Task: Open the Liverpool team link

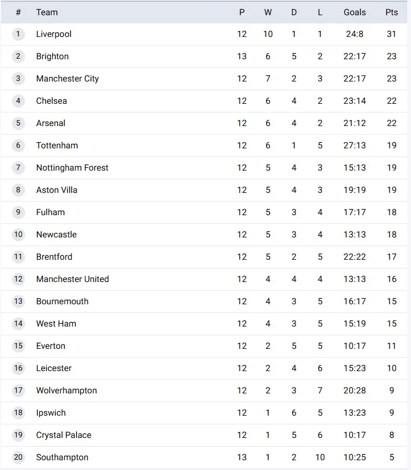Action: pyautogui.click(x=54, y=34)
